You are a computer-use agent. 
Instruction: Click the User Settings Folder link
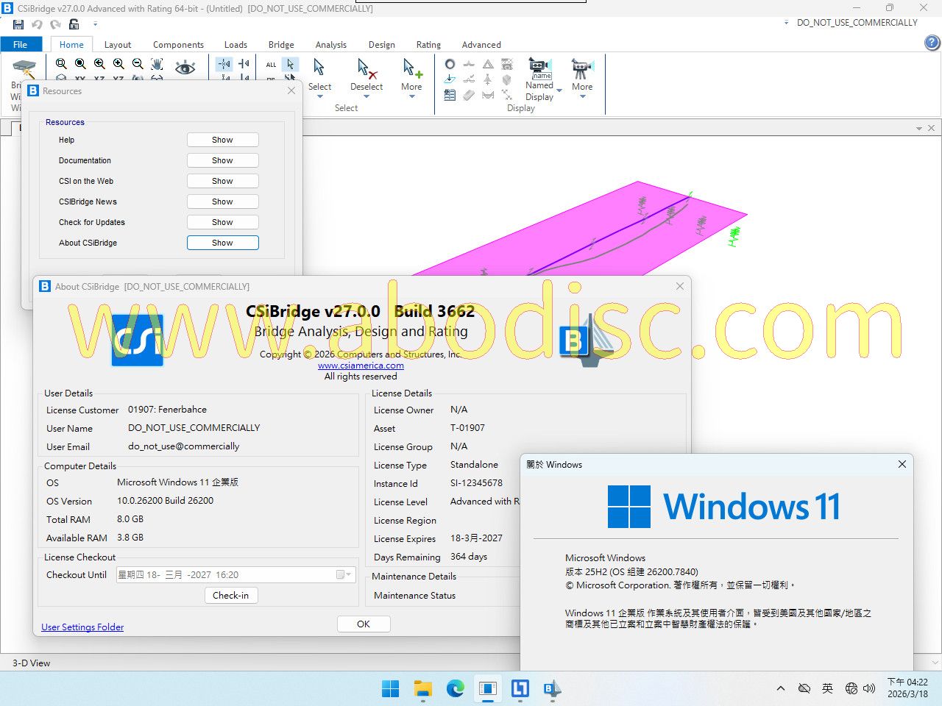[82, 627]
